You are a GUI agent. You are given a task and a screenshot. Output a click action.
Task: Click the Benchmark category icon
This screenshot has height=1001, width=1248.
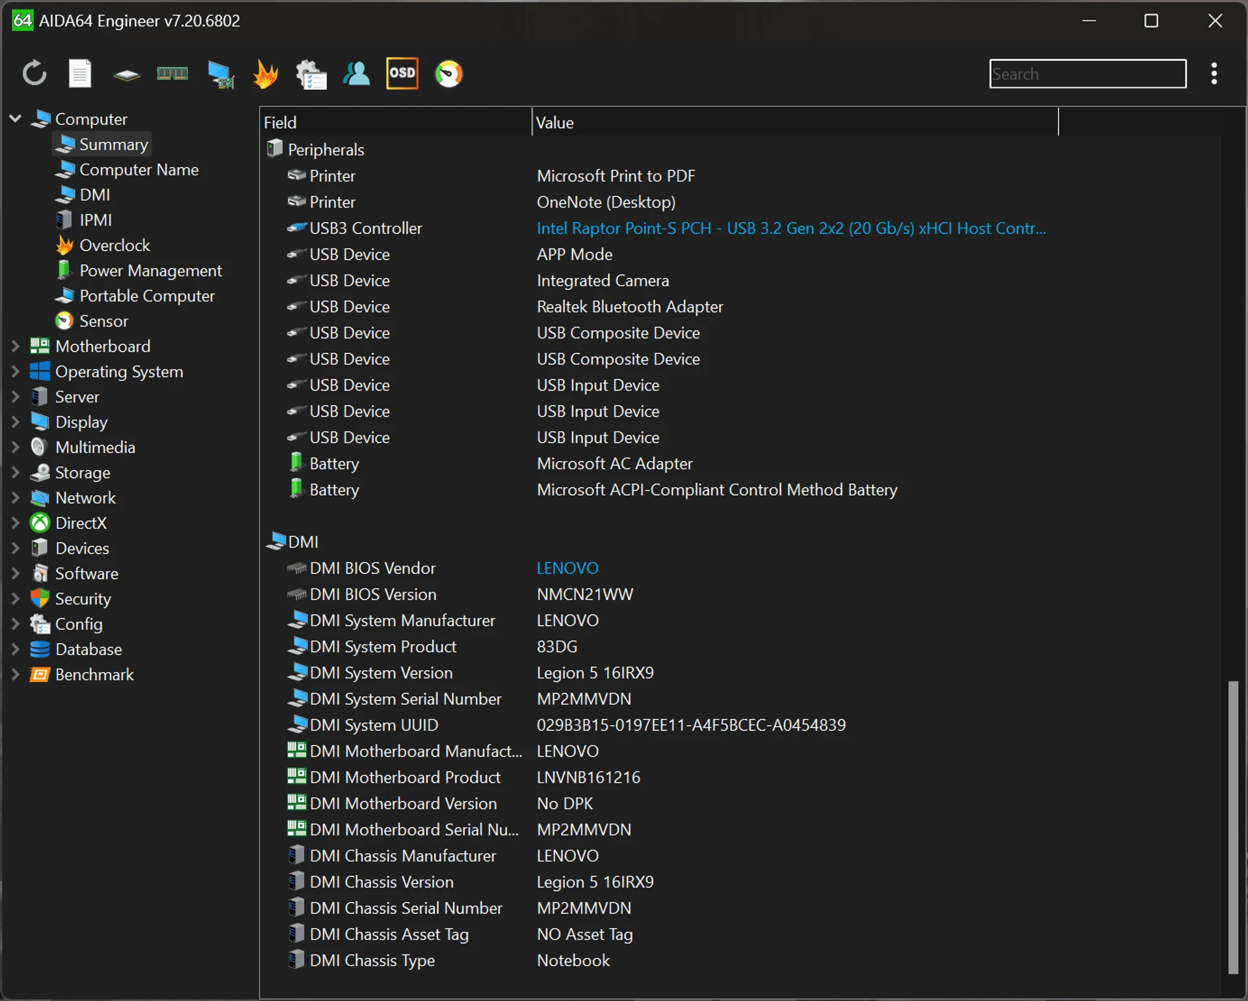tap(40, 674)
